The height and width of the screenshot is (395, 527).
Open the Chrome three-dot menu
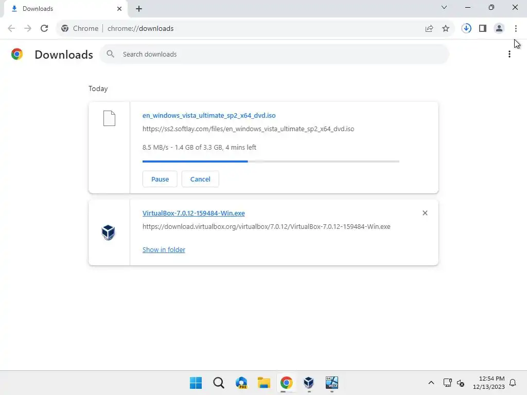coord(516,29)
